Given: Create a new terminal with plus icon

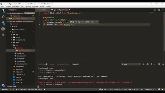Looking at the screenshot, I should tap(144, 64).
